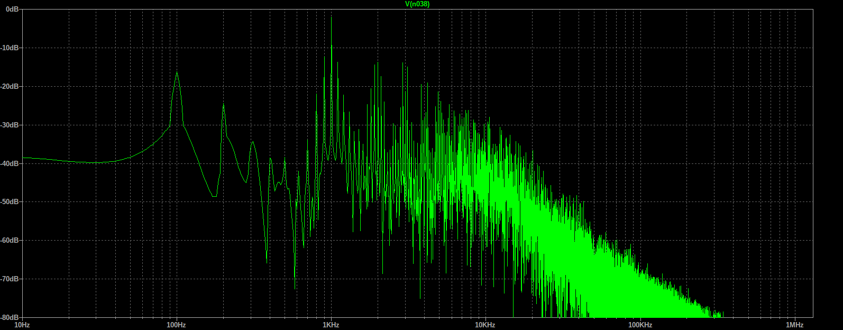843x330 pixels.
Task: Click the -40dB axis label
Action: [x=10, y=163]
